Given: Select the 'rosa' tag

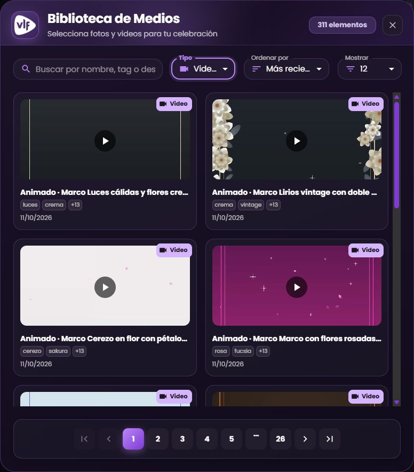Looking at the screenshot, I should (x=220, y=351).
